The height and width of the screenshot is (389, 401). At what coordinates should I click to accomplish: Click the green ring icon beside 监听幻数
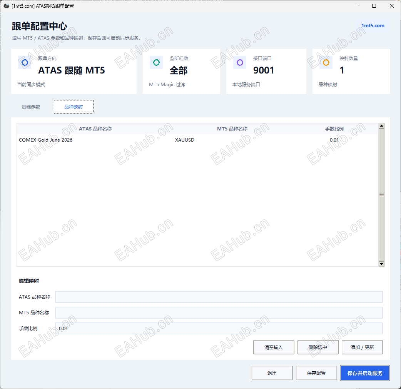(x=156, y=62)
